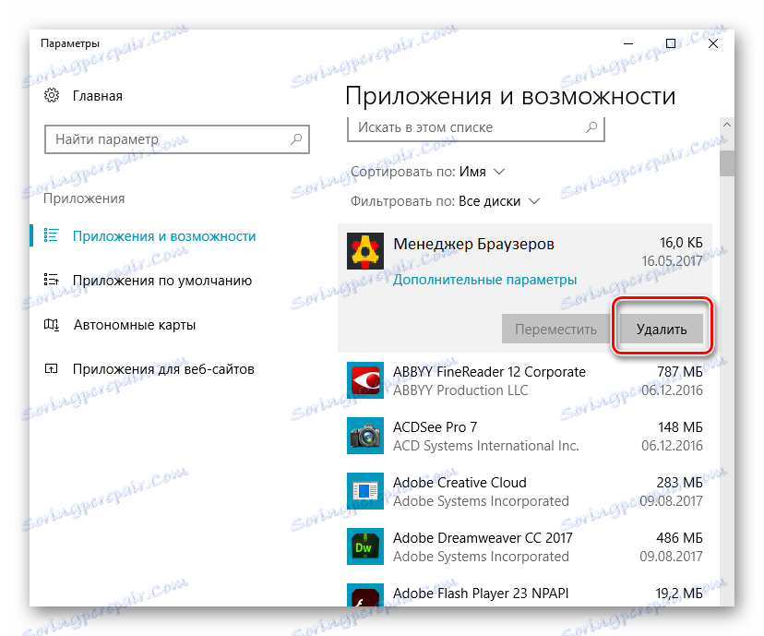The width and height of the screenshot is (764, 636).
Task: Open the Сортировать по: Имя dropdown
Action: pos(428,172)
